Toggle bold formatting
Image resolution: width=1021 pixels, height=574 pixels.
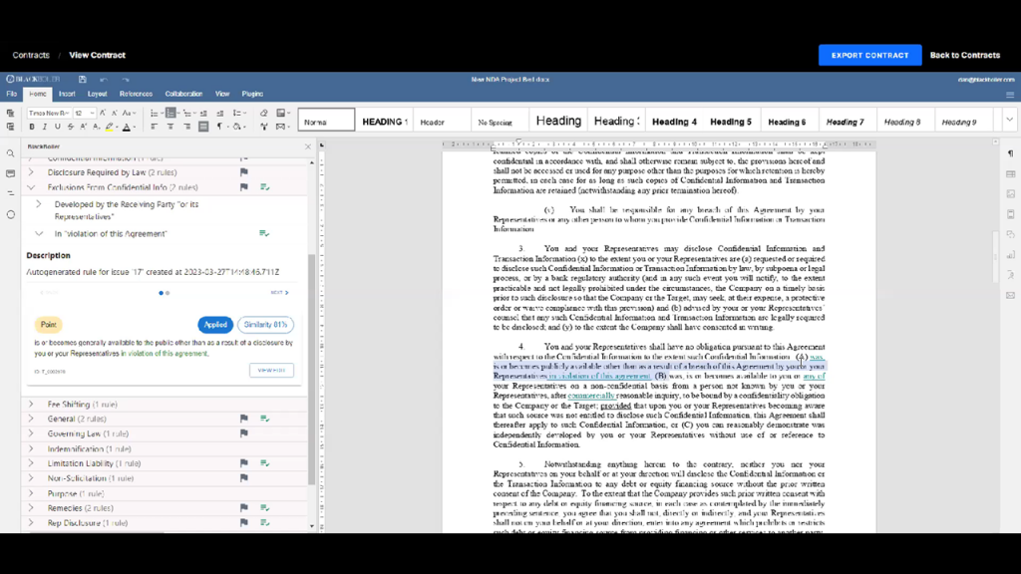tap(32, 127)
